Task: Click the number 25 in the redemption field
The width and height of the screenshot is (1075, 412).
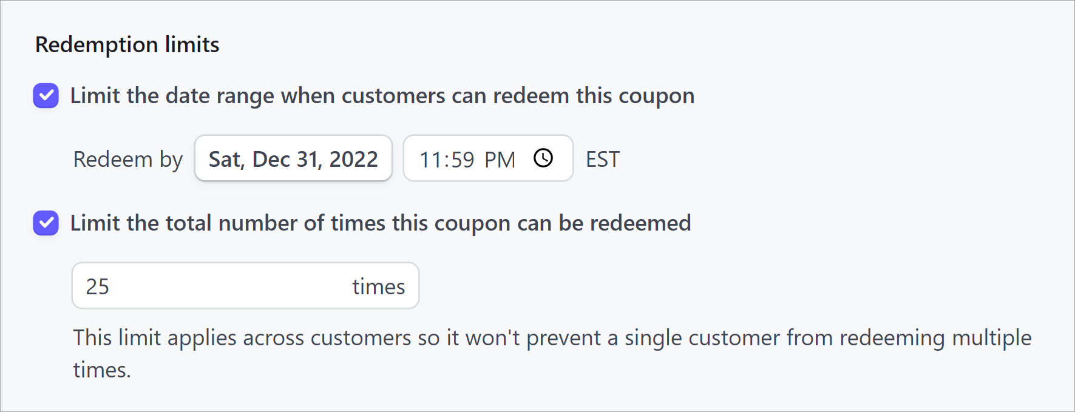Action: (98, 286)
